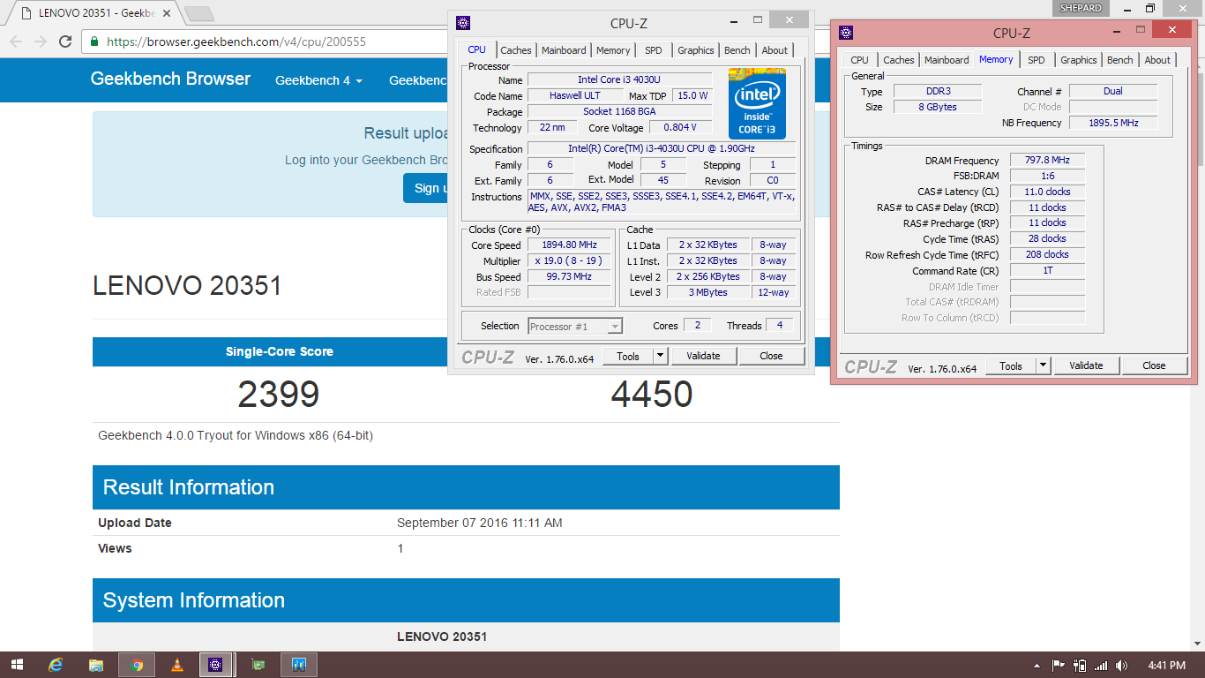The width and height of the screenshot is (1205, 678).
Task: Click the Chrome forward arrow
Action: pyautogui.click(x=41, y=41)
